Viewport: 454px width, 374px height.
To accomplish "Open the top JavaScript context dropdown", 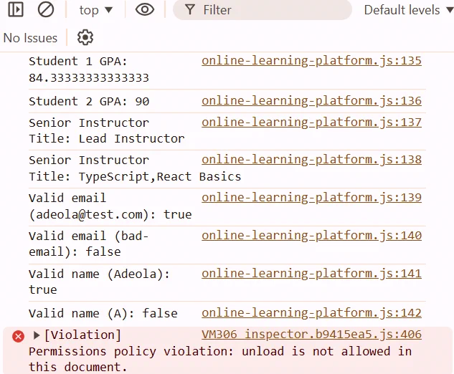I will tap(95, 10).
